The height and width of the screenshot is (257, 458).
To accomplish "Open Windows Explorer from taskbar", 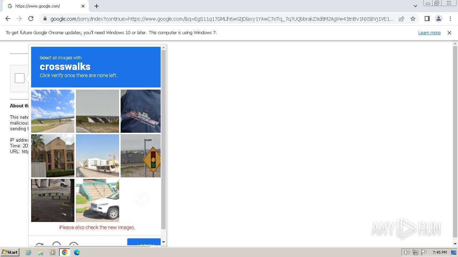I will 40,252.
